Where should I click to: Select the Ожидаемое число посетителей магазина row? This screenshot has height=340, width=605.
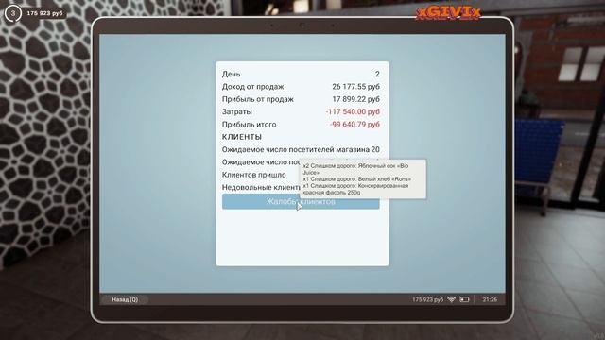(x=301, y=149)
